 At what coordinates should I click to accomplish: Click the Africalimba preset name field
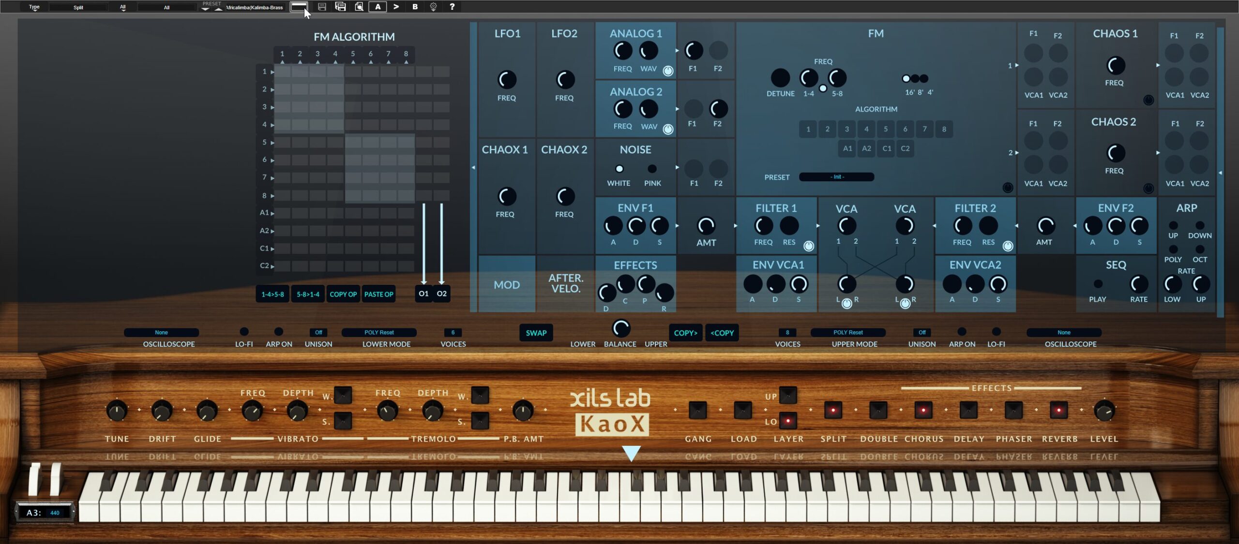[x=255, y=7]
